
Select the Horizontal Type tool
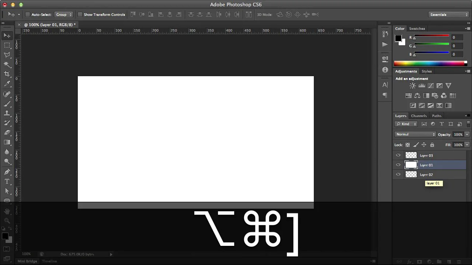click(7, 181)
